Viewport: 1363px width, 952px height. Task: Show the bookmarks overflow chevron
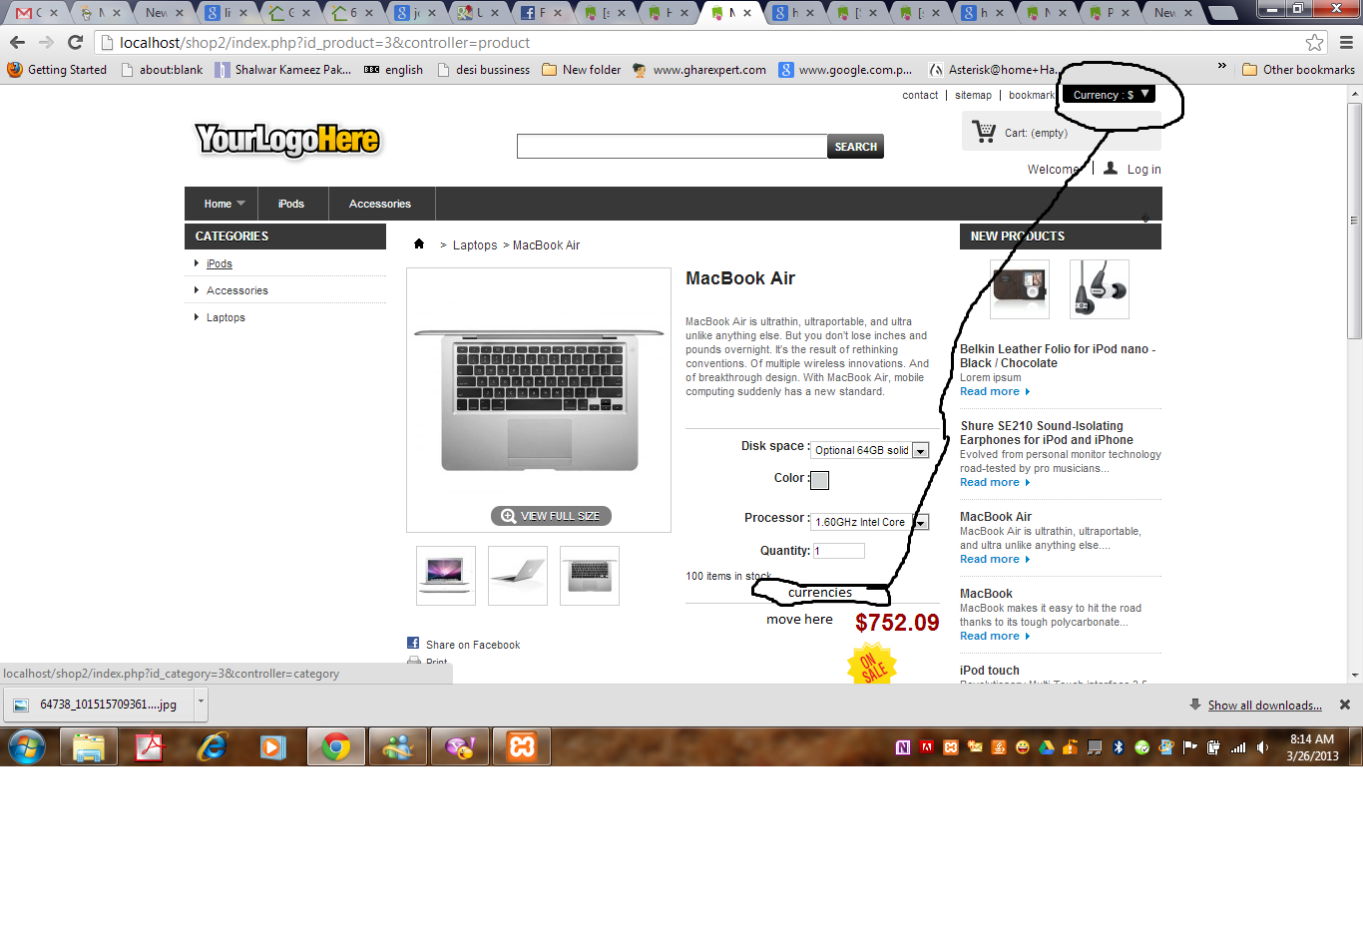click(1222, 68)
